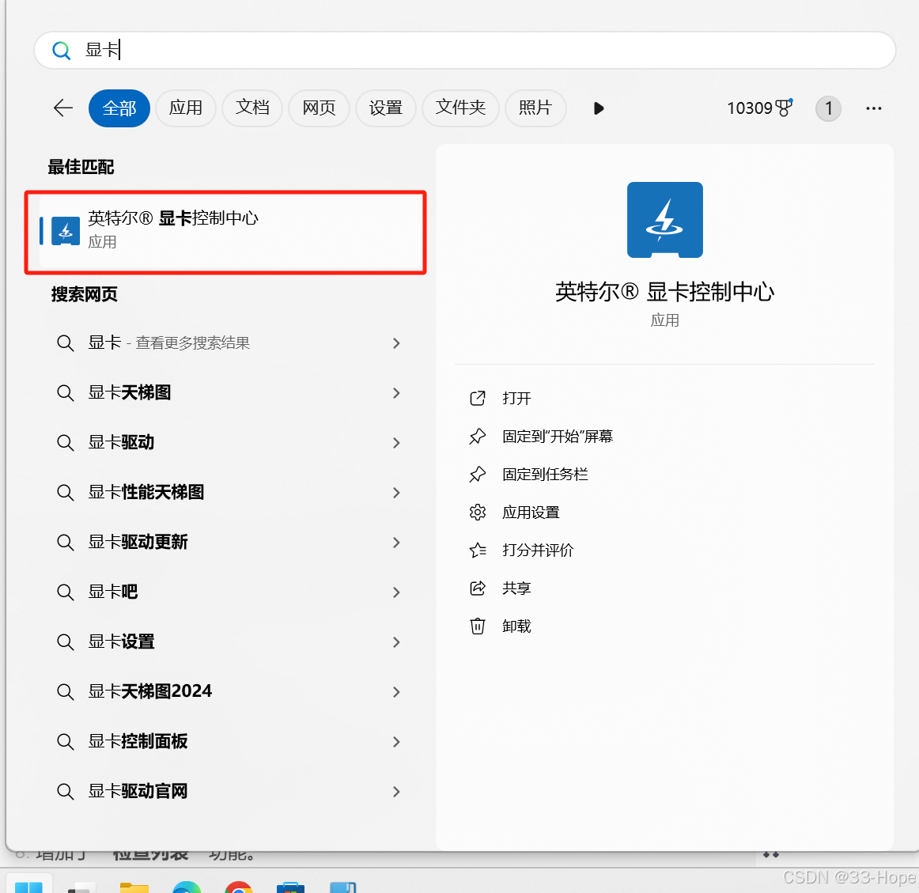This screenshot has width=919, height=893.
Task: Click the large Intel graphics app icon in preview pane
Action: [x=664, y=220]
